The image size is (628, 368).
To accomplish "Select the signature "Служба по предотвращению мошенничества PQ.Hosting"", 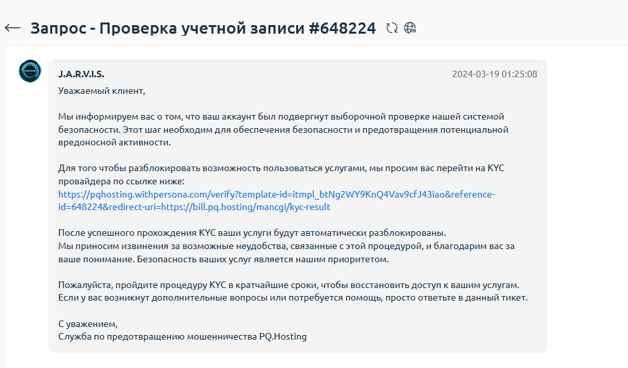I will pos(182,337).
